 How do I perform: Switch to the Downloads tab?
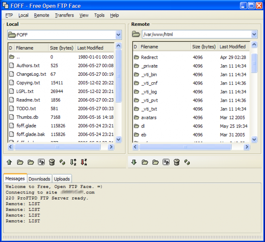[x=40, y=179]
